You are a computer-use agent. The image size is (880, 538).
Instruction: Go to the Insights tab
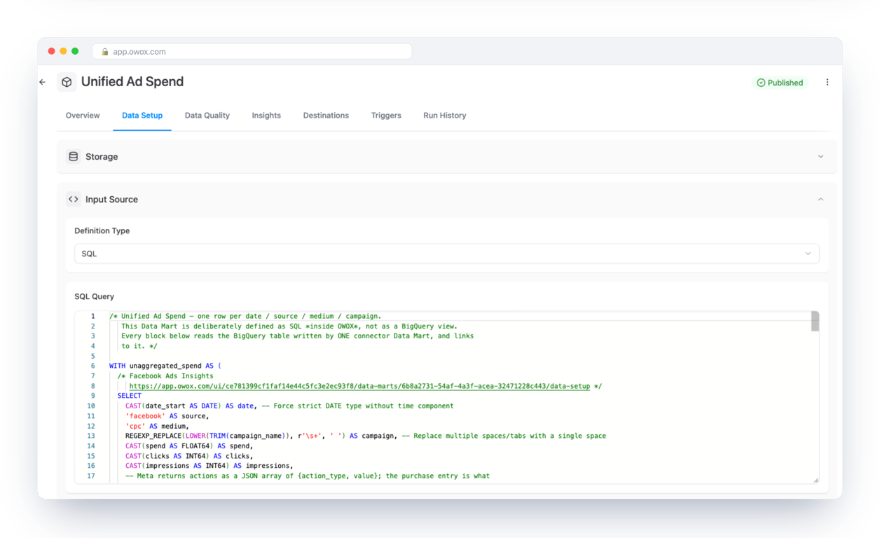(x=266, y=116)
